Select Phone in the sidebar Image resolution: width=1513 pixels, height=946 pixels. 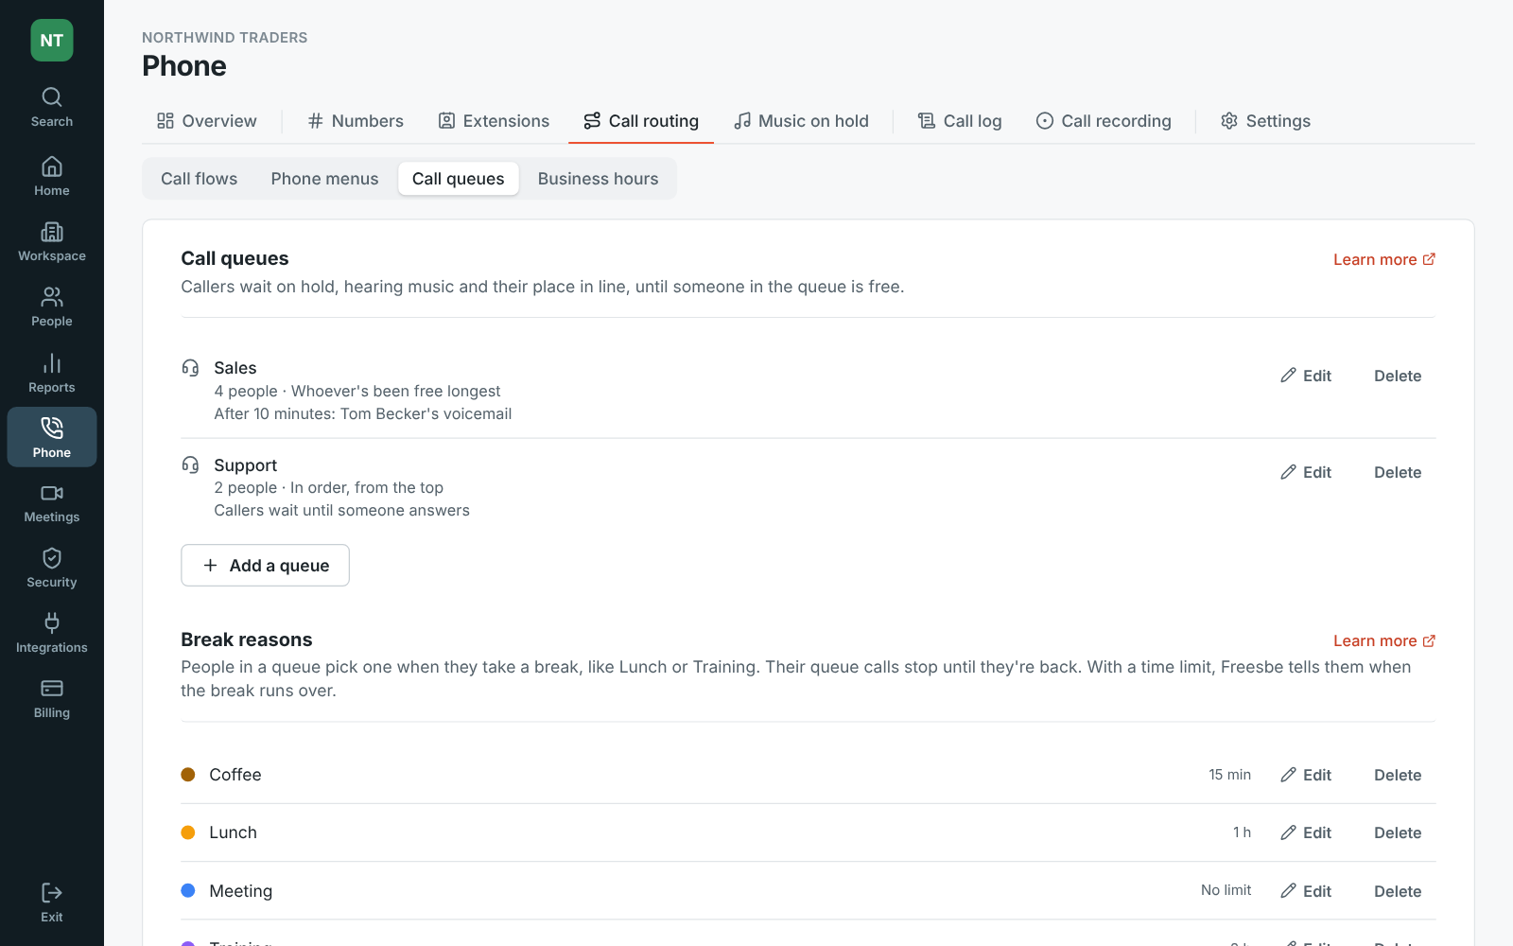tap(52, 437)
